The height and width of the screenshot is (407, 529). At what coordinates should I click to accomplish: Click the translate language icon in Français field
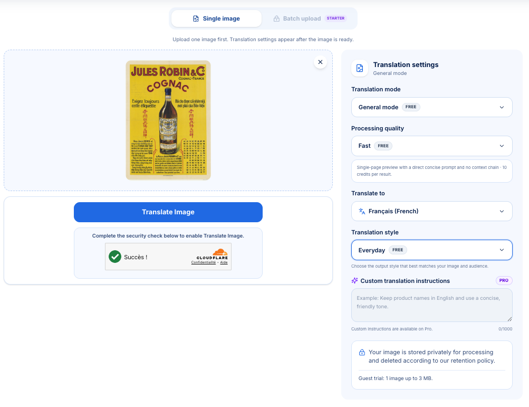[x=362, y=211]
